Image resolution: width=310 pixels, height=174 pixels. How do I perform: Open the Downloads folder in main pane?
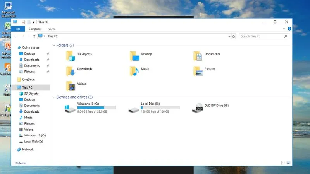pos(71,71)
